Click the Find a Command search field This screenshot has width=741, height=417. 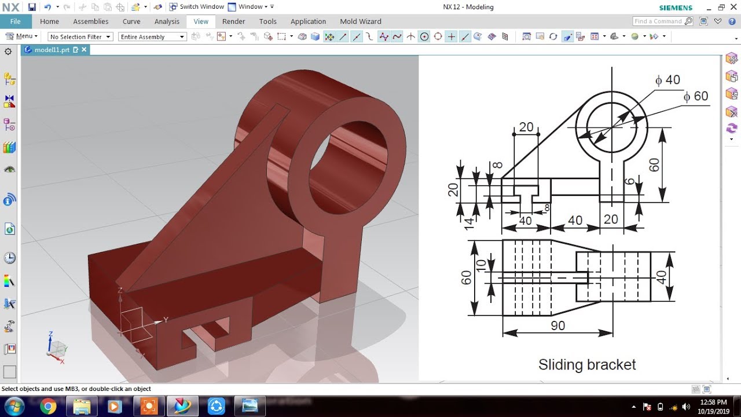[663, 21]
